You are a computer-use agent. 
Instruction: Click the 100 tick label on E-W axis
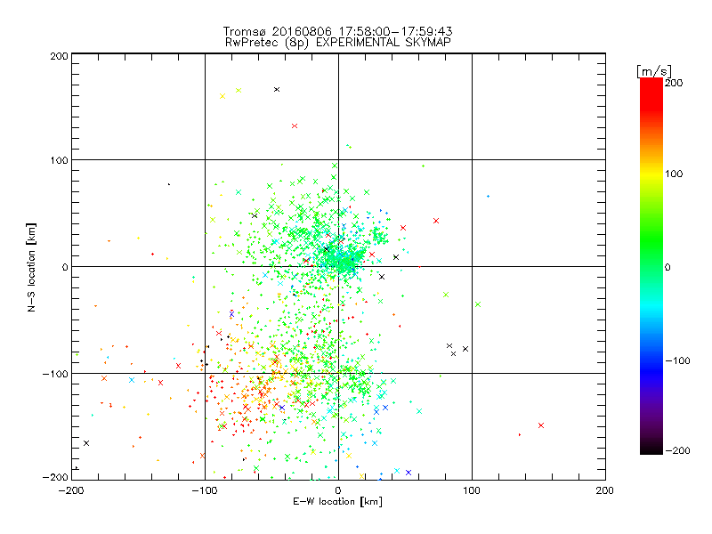(x=472, y=490)
